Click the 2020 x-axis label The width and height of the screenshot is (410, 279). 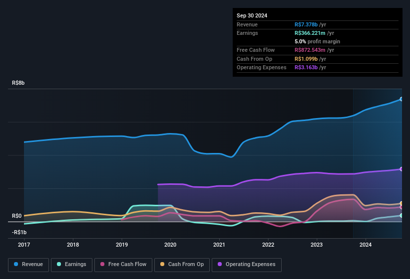click(170, 245)
